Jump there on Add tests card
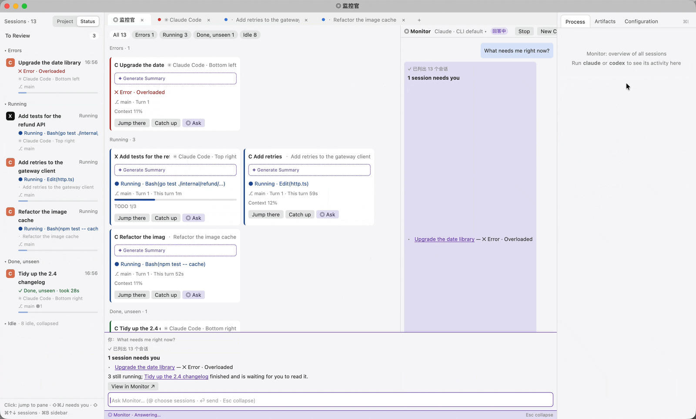Screen dimensions: 696x419 (132, 218)
